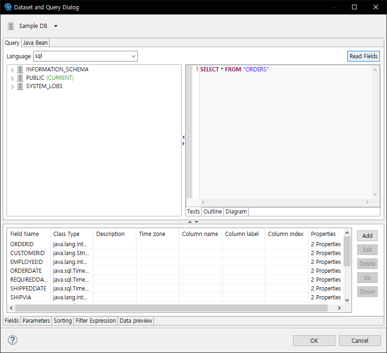Click the fields table scroll right arrow
Screen dimensions: 387x353
[339, 308]
